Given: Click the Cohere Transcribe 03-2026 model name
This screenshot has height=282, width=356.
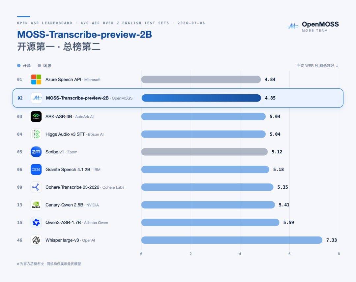Looking at the screenshot, I should coord(72,187).
